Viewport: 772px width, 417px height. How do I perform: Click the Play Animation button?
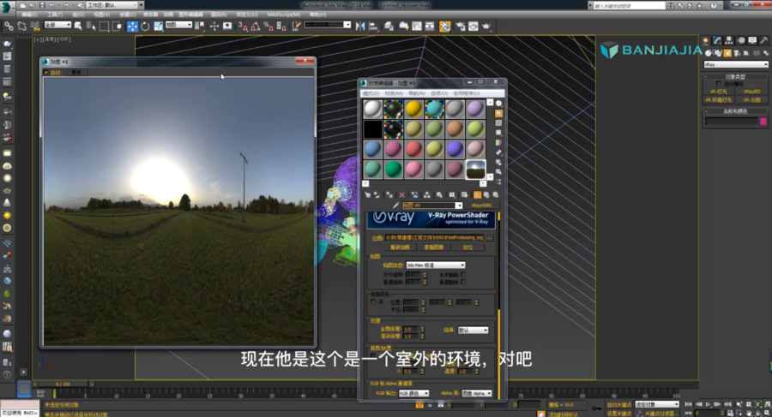point(708,404)
